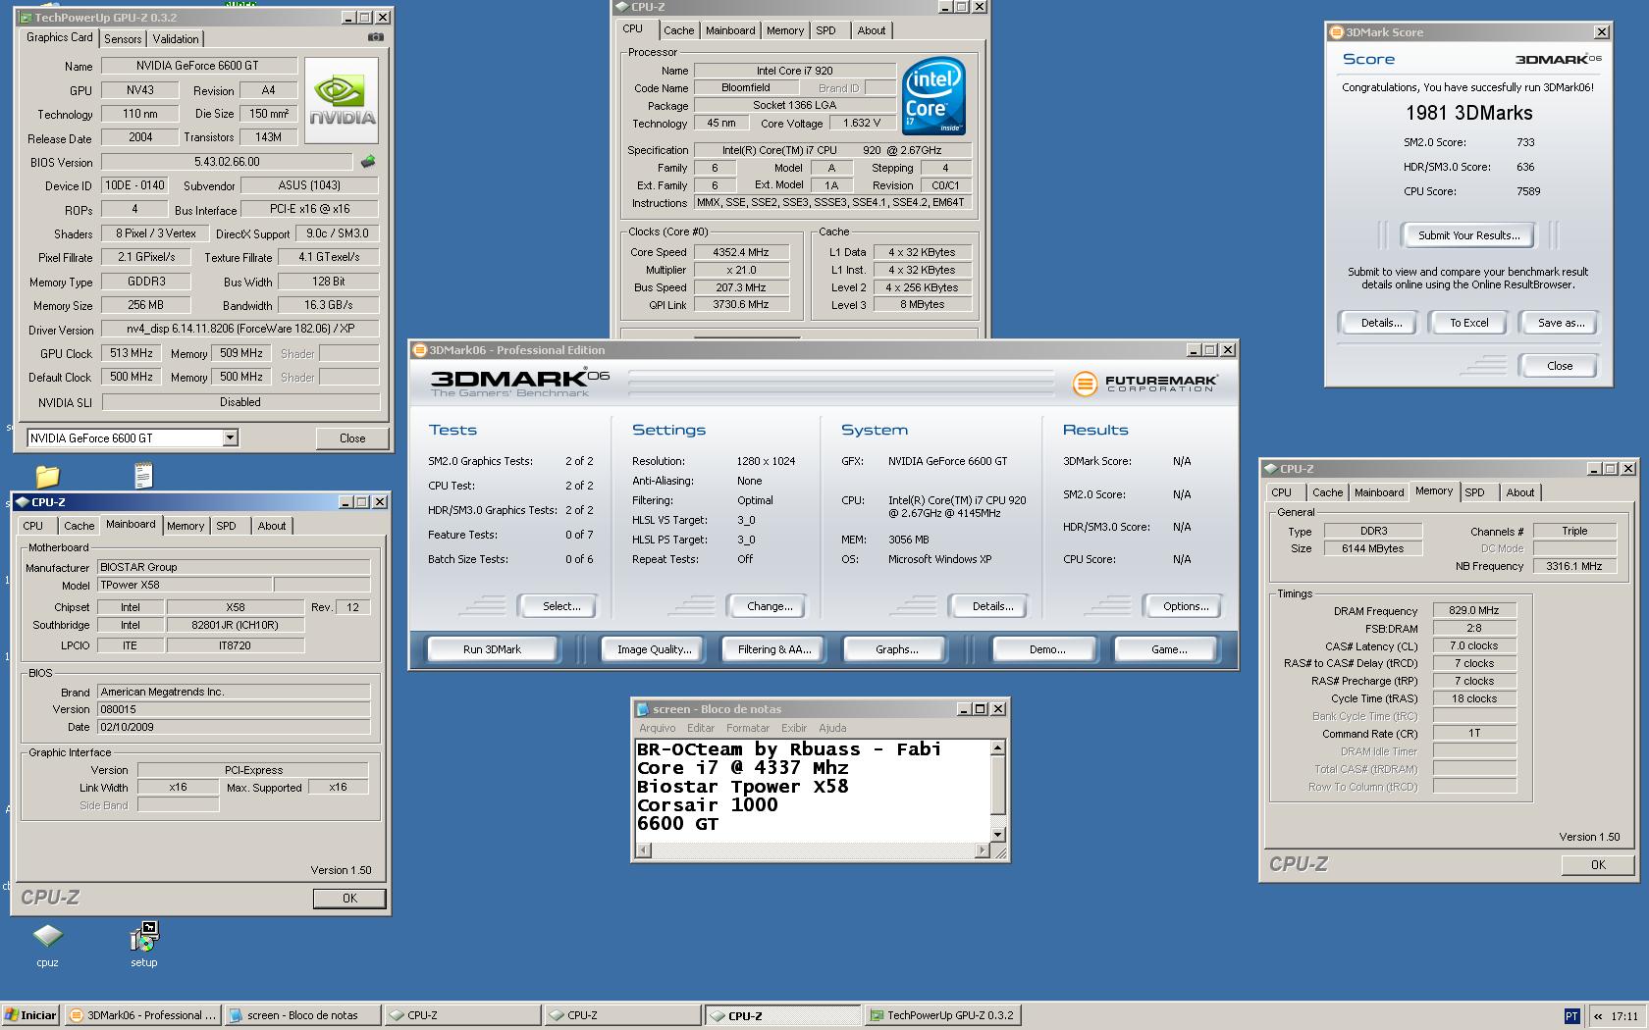Click the BIOS save chip icon in GPU-Z

tap(368, 162)
